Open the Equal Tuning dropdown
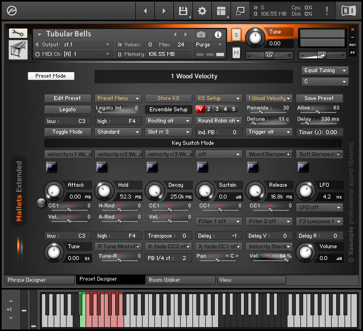 coord(325,70)
